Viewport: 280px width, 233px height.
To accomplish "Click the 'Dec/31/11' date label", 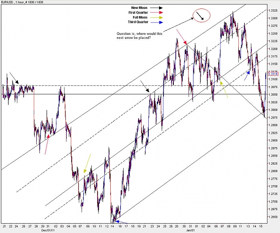I will click(48, 230).
